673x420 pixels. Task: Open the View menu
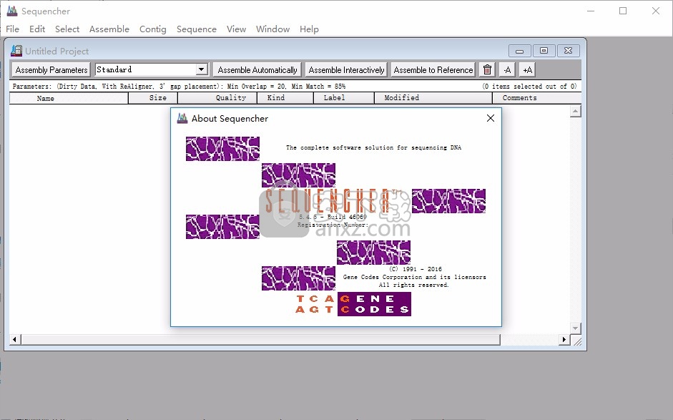pyautogui.click(x=236, y=29)
